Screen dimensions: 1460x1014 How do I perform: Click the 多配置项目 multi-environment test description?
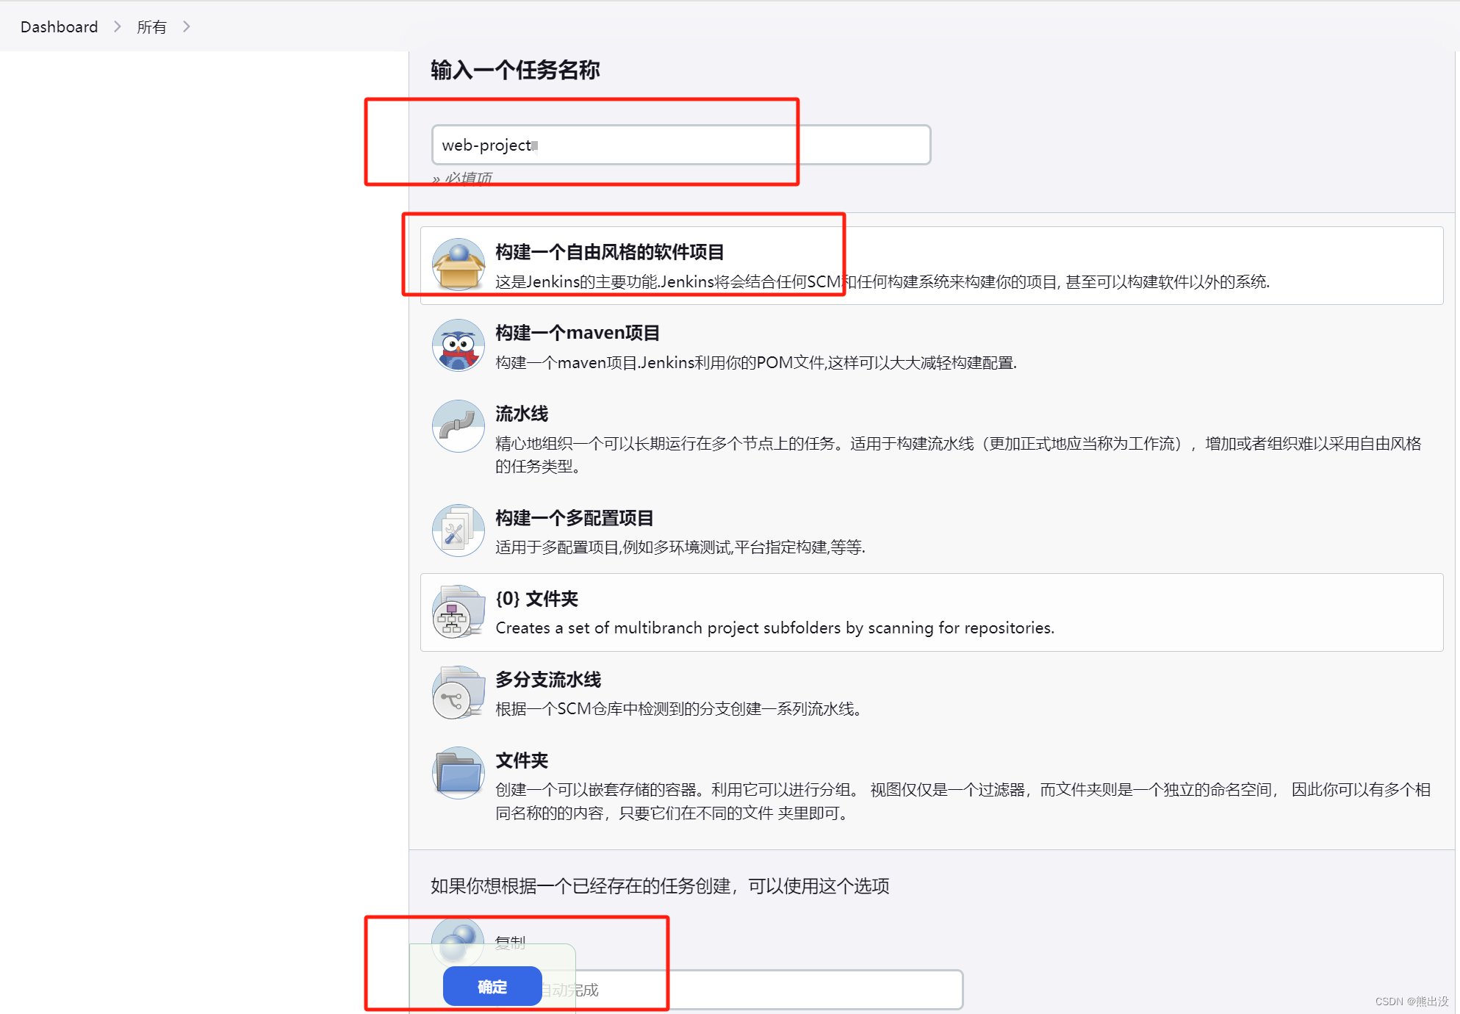tap(680, 547)
